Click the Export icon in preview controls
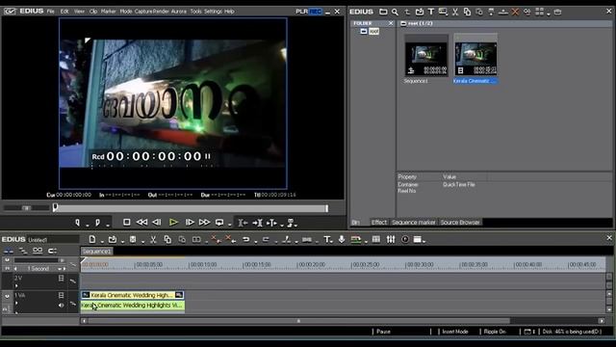Viewport: 616px width, 347px height. [x=291, y=223]
